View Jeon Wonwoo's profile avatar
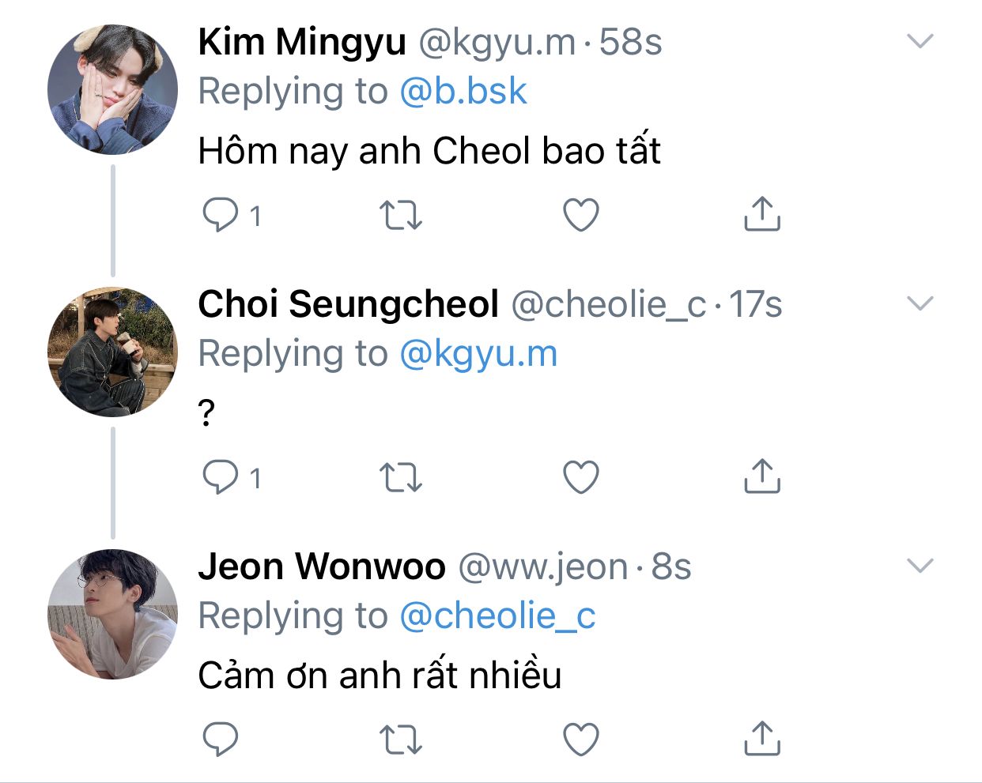Screen dimensions: 982x783 (112, 614)
